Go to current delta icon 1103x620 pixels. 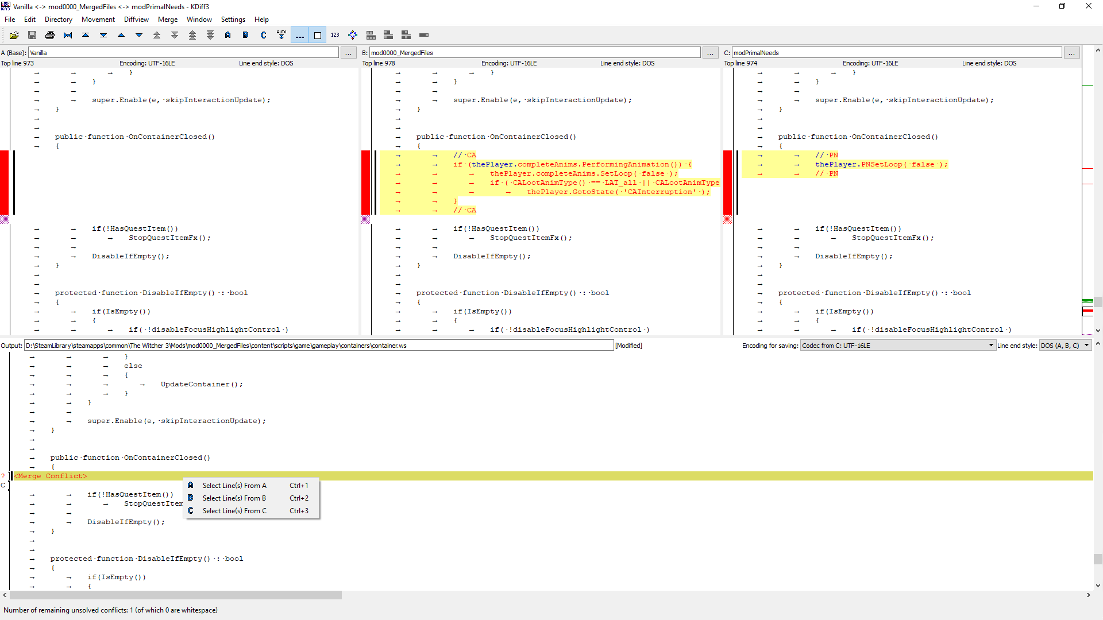[68, 36]
